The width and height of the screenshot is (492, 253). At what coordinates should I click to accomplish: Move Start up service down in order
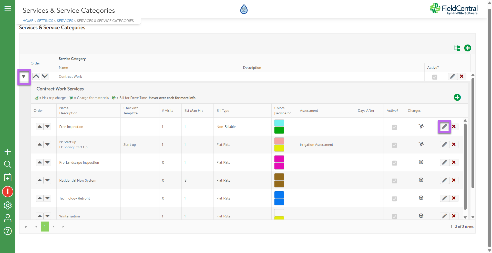(47, 145)
